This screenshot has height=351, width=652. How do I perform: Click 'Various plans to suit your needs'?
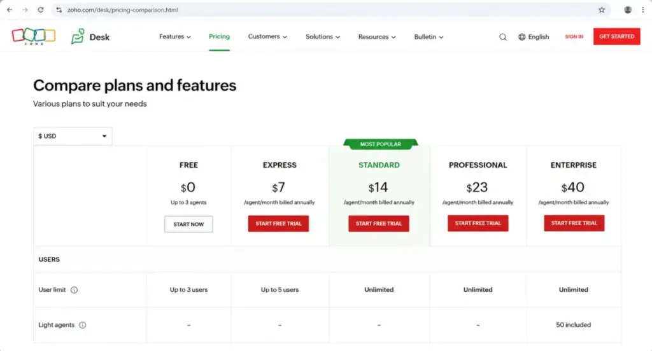click(x=90, y=104)
